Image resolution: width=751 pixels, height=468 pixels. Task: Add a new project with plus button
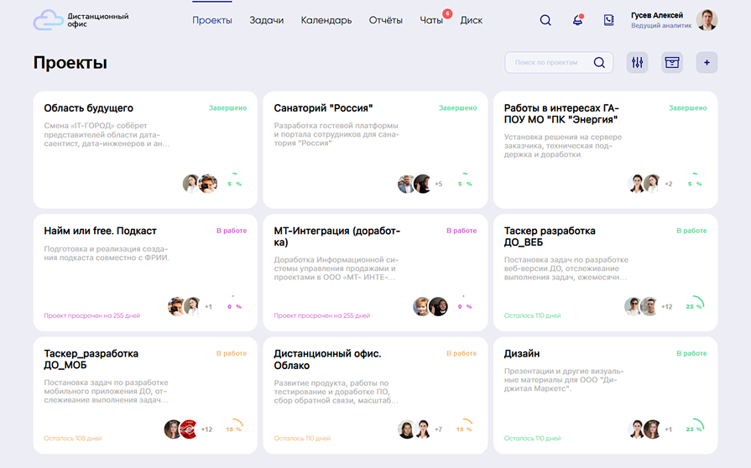pos(707,63)
